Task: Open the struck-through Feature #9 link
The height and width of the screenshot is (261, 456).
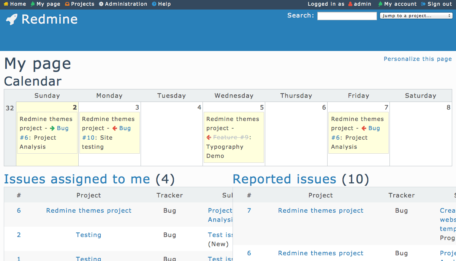Action: 231,137
